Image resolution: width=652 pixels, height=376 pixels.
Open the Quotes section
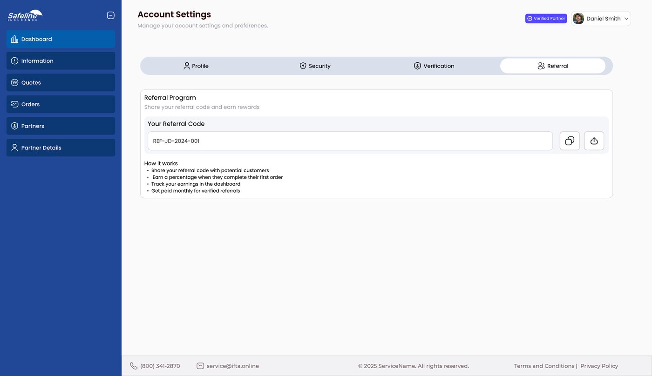point(61,82)
